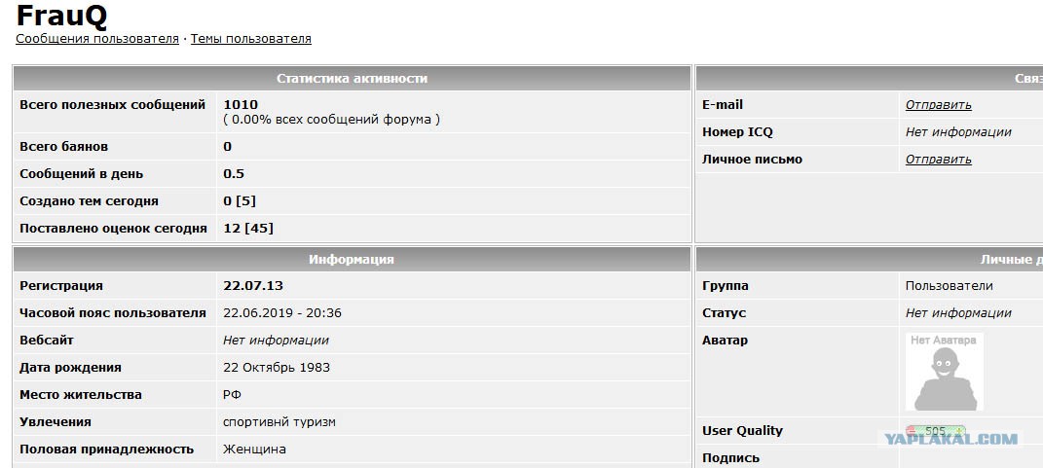1043x468 pixels.
Task: Click the 'Нет Аватара' avatar placeholder image
Action: pos(944,372)
